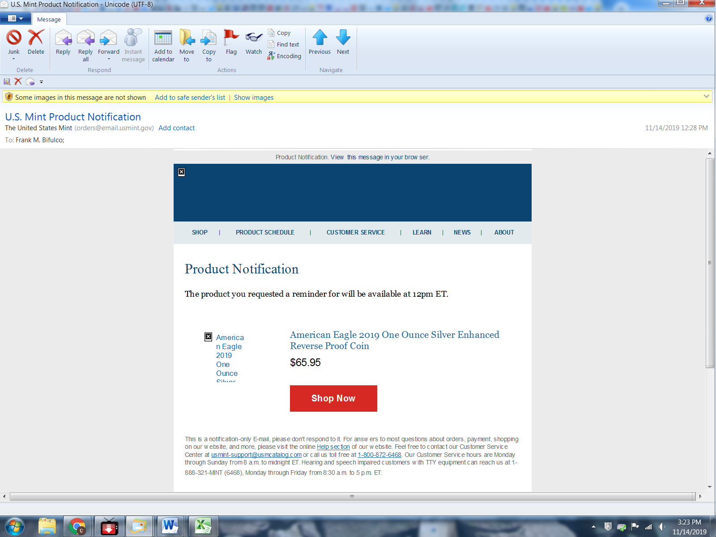The height and width of the screenshot is (537, 716).
Task: Flag this message
Action: [231, 41]
